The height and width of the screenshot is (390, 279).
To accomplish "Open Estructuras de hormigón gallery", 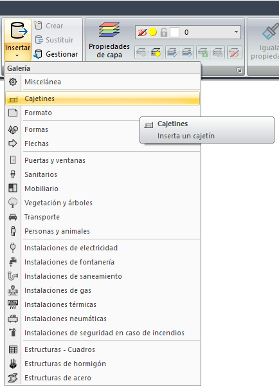I will 102,364.
